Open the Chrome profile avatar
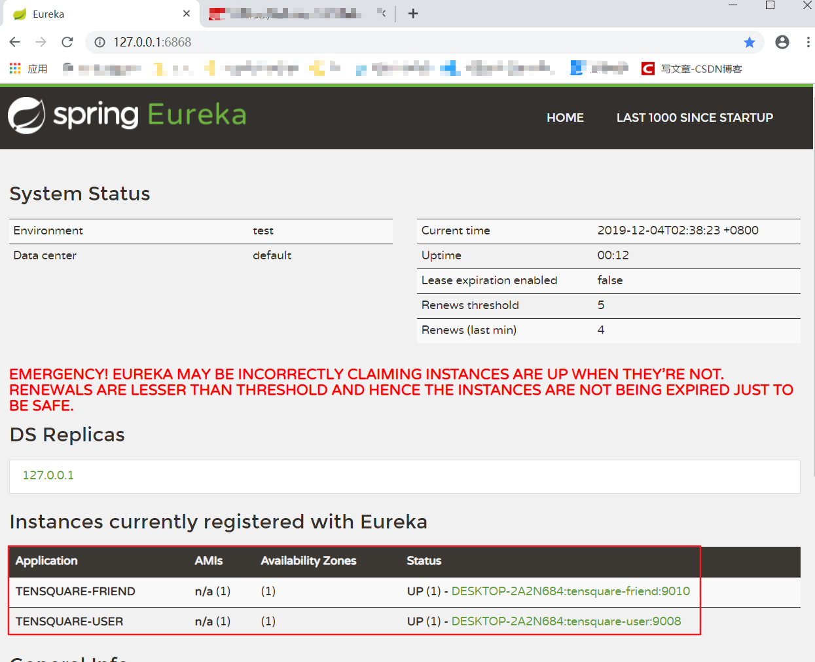The height and width of the screenshot is (662, 815). click(782, 42)
